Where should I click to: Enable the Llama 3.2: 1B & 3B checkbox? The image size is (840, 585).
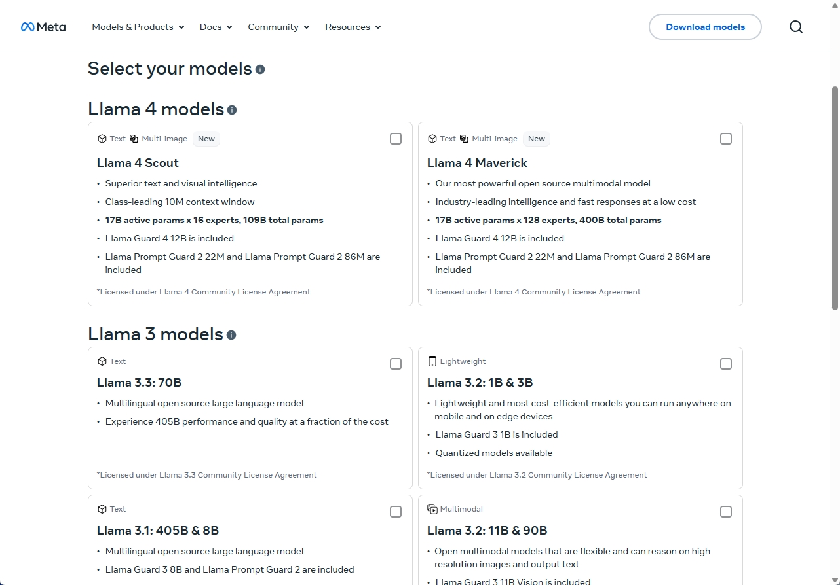click(726, 364)
